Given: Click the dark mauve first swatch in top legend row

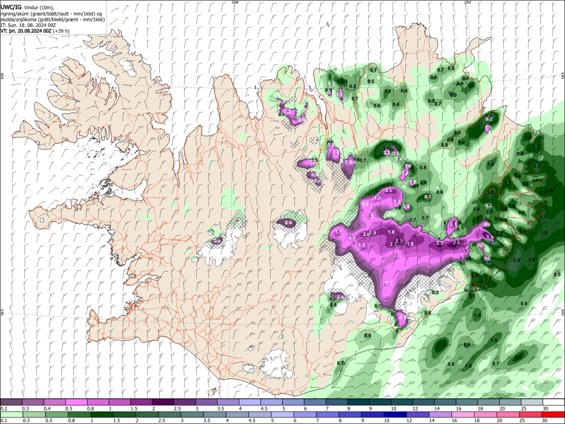Looking at the screenshot, I should click(11, 402).
